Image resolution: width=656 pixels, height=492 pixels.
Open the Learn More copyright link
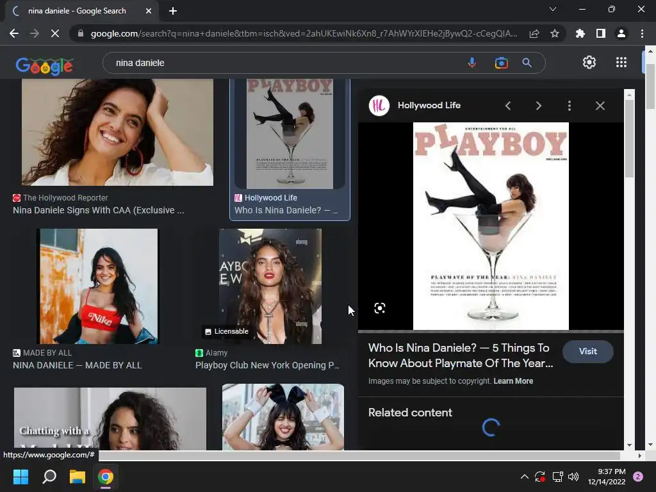tap(513, 381)
